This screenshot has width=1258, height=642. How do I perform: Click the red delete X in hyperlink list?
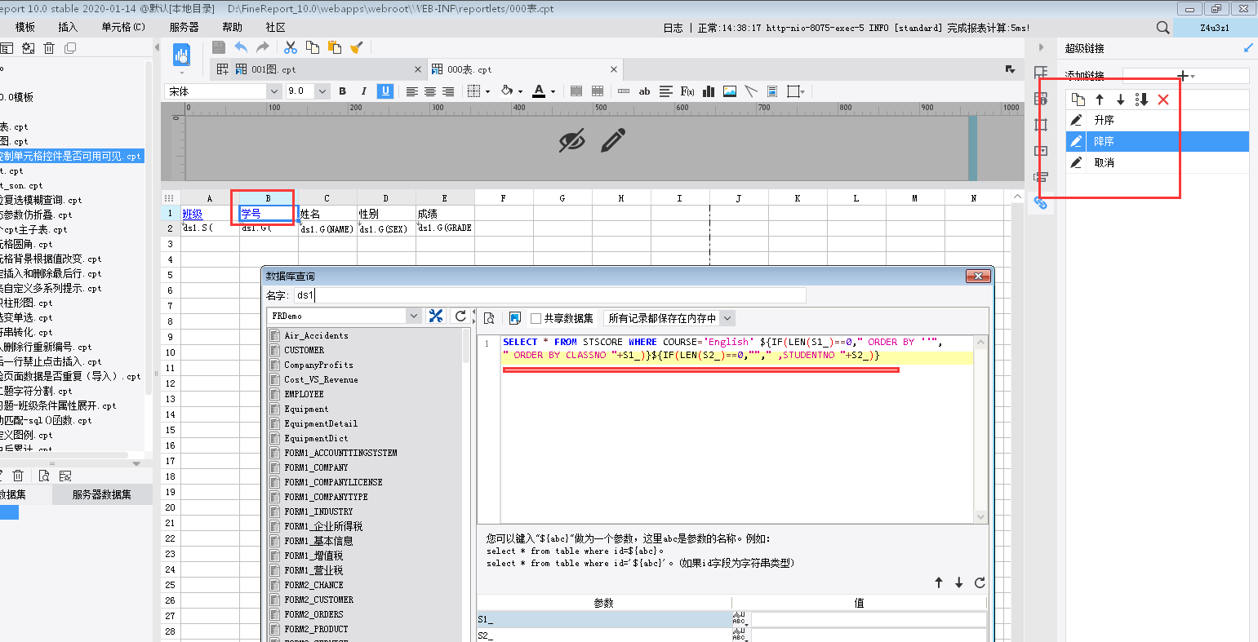(x=1163, y=100)
